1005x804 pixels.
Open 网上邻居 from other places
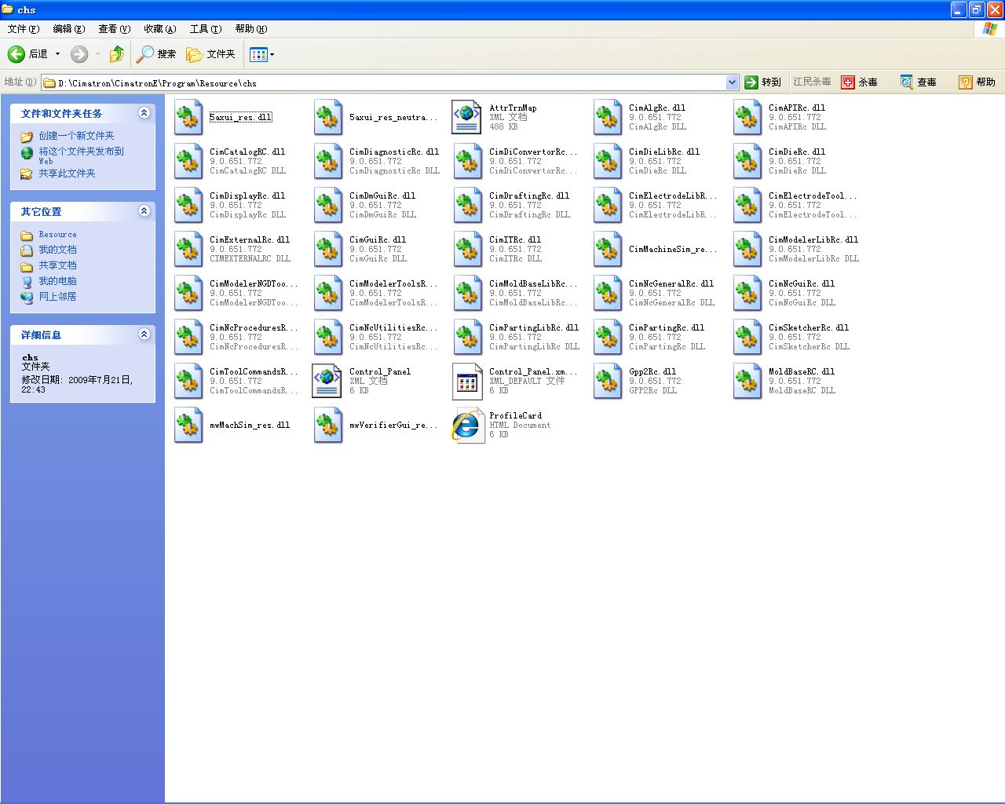coord(58,297)
